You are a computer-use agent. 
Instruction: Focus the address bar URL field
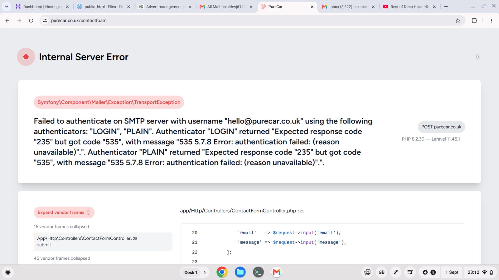249,21
